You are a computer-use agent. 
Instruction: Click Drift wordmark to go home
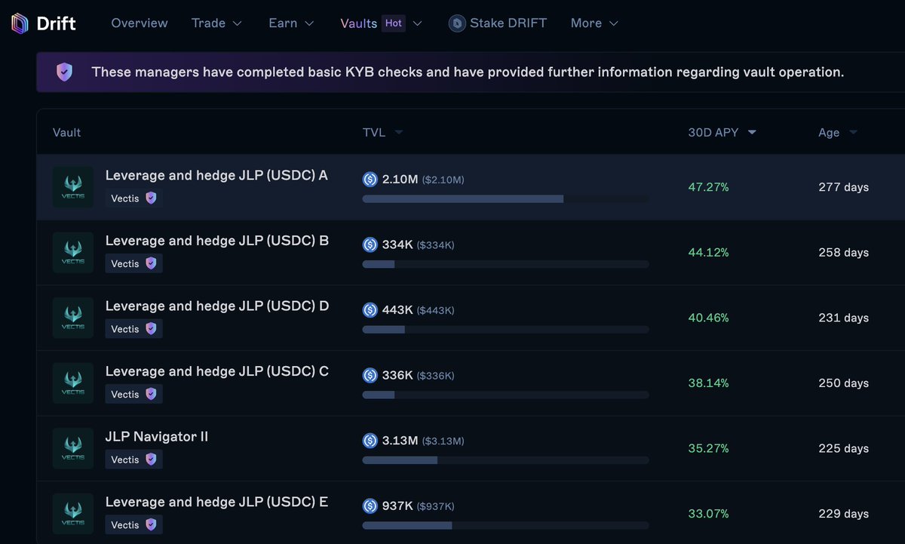(x=56, y=23)
